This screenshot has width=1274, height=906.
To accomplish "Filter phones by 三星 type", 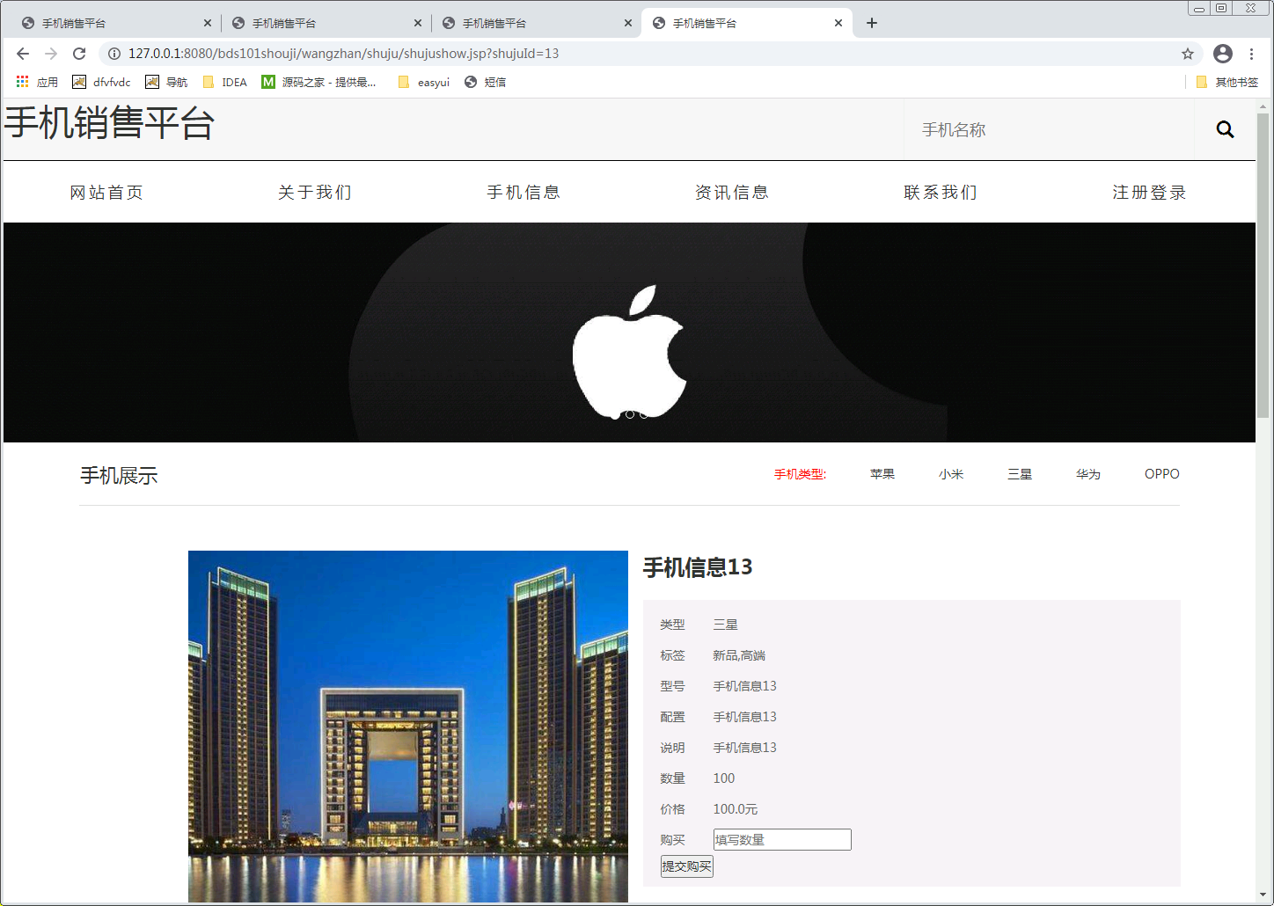I will click(x=1020, y=474).
